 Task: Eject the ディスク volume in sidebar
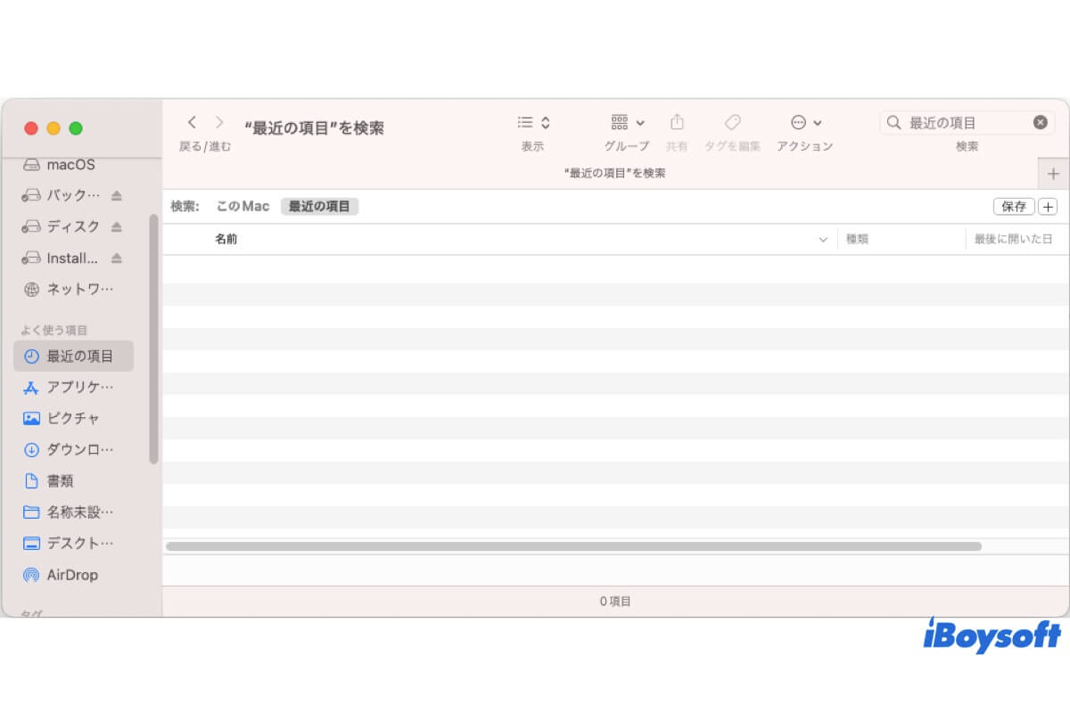[117, 227]
